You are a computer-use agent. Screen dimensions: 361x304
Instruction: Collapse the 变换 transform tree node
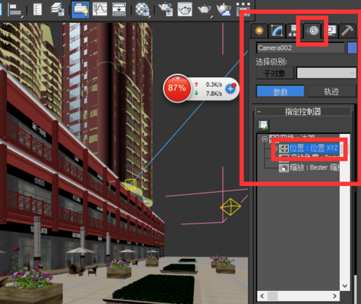tap(264, 139)
